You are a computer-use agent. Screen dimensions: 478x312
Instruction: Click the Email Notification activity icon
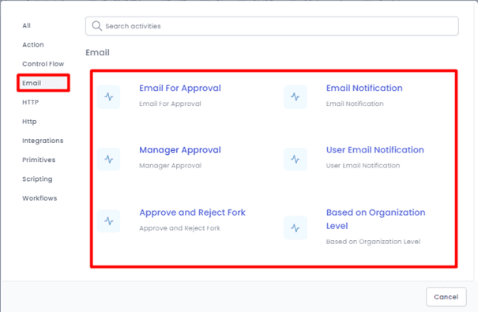click(x=295, y=97)
